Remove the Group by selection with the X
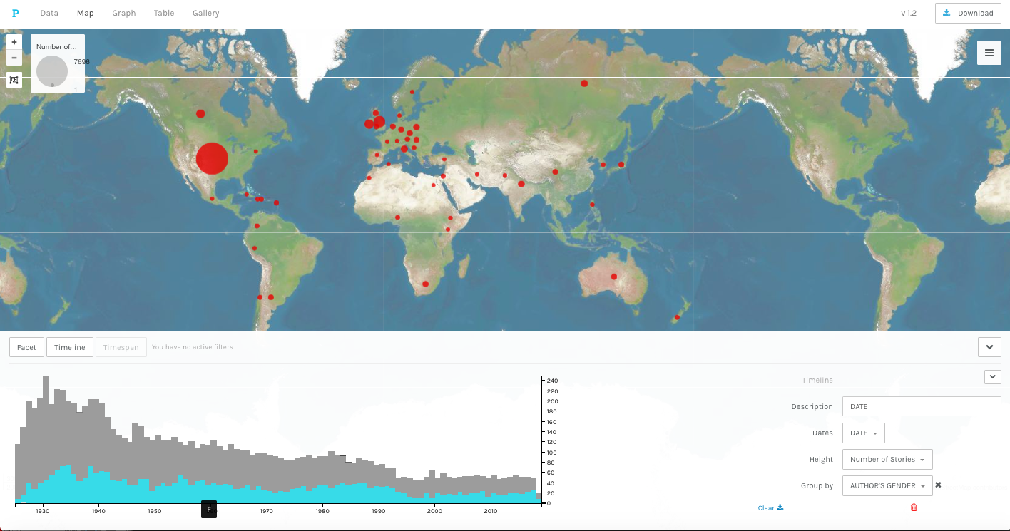This screenshot has width=1010, height=531. [x=939, y=485]
